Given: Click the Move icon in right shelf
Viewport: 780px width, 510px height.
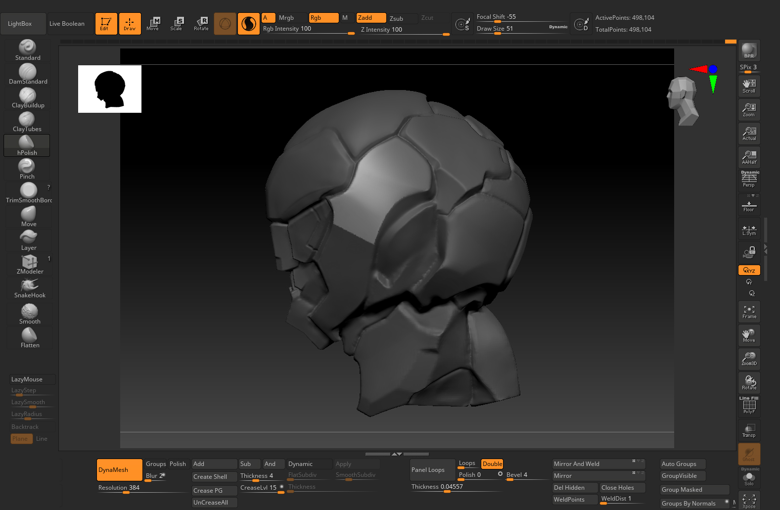Looking at the screenshot, I should coord(749,335).
